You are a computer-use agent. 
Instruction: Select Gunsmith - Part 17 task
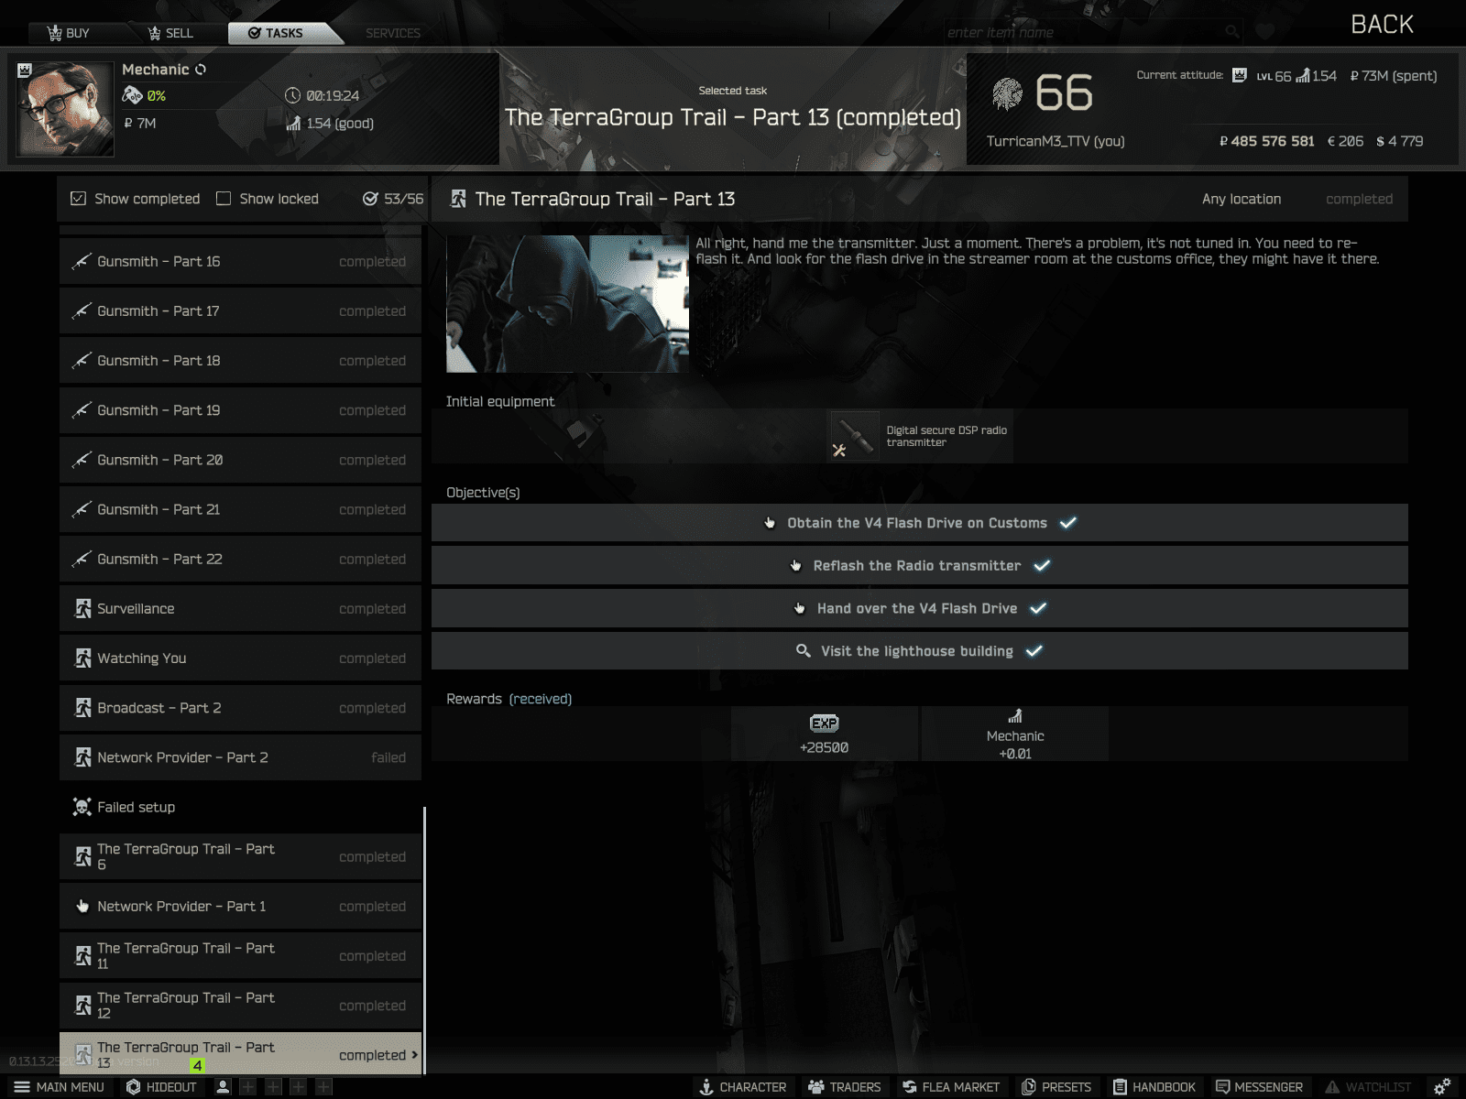pos(240,310)
